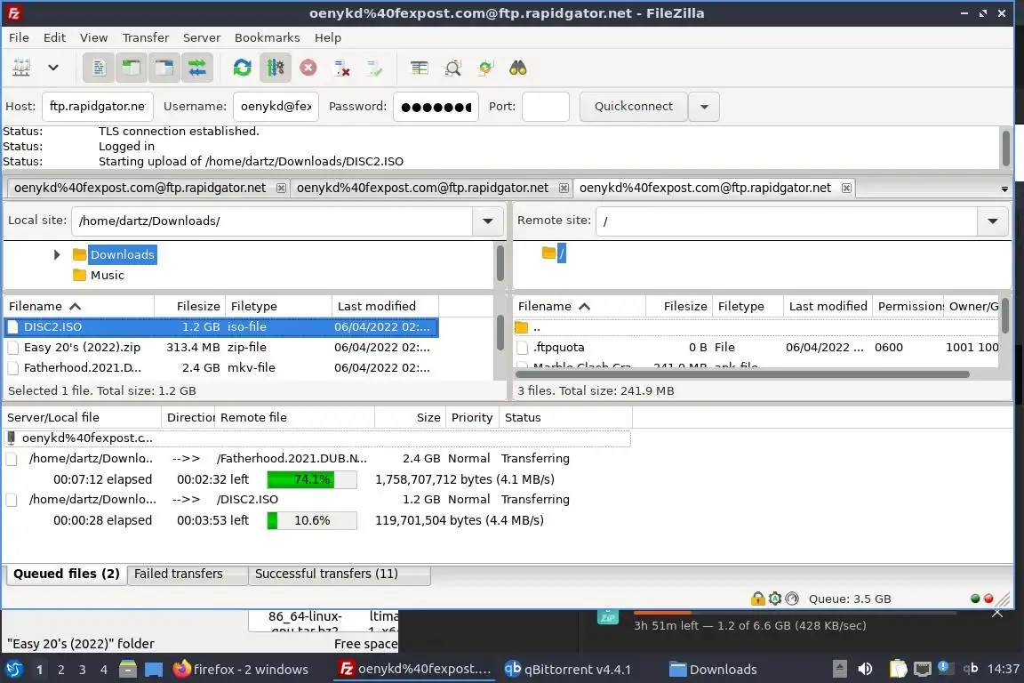Select the .ftpquota remote file
This screenshot has height=683, width=1024.
(756, 348)
